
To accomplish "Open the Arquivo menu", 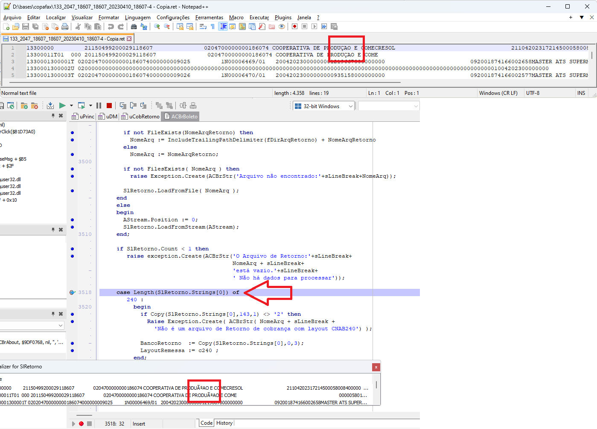I will coord(12,18).
